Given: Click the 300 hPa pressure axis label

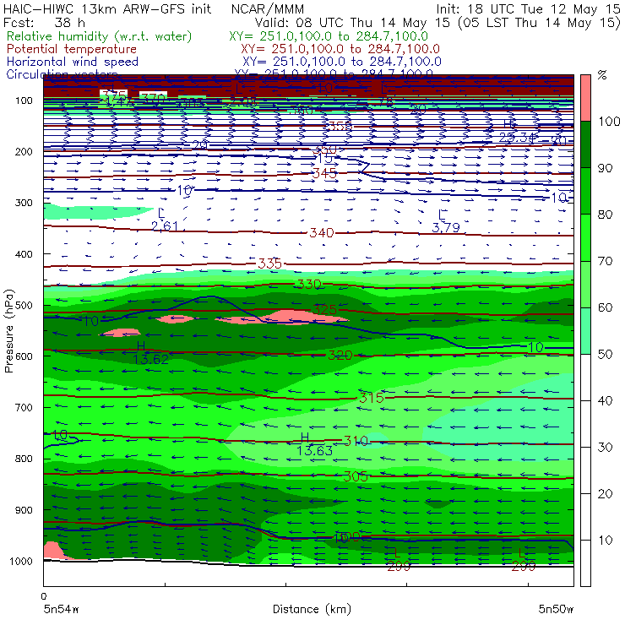Looking at the screenshot, I should click(24, 203).
